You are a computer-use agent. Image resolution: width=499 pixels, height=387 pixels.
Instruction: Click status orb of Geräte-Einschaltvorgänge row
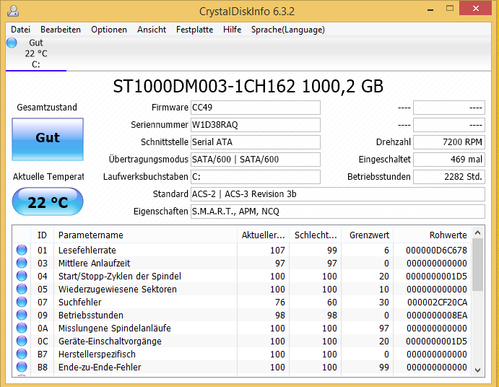coord(22,342)
